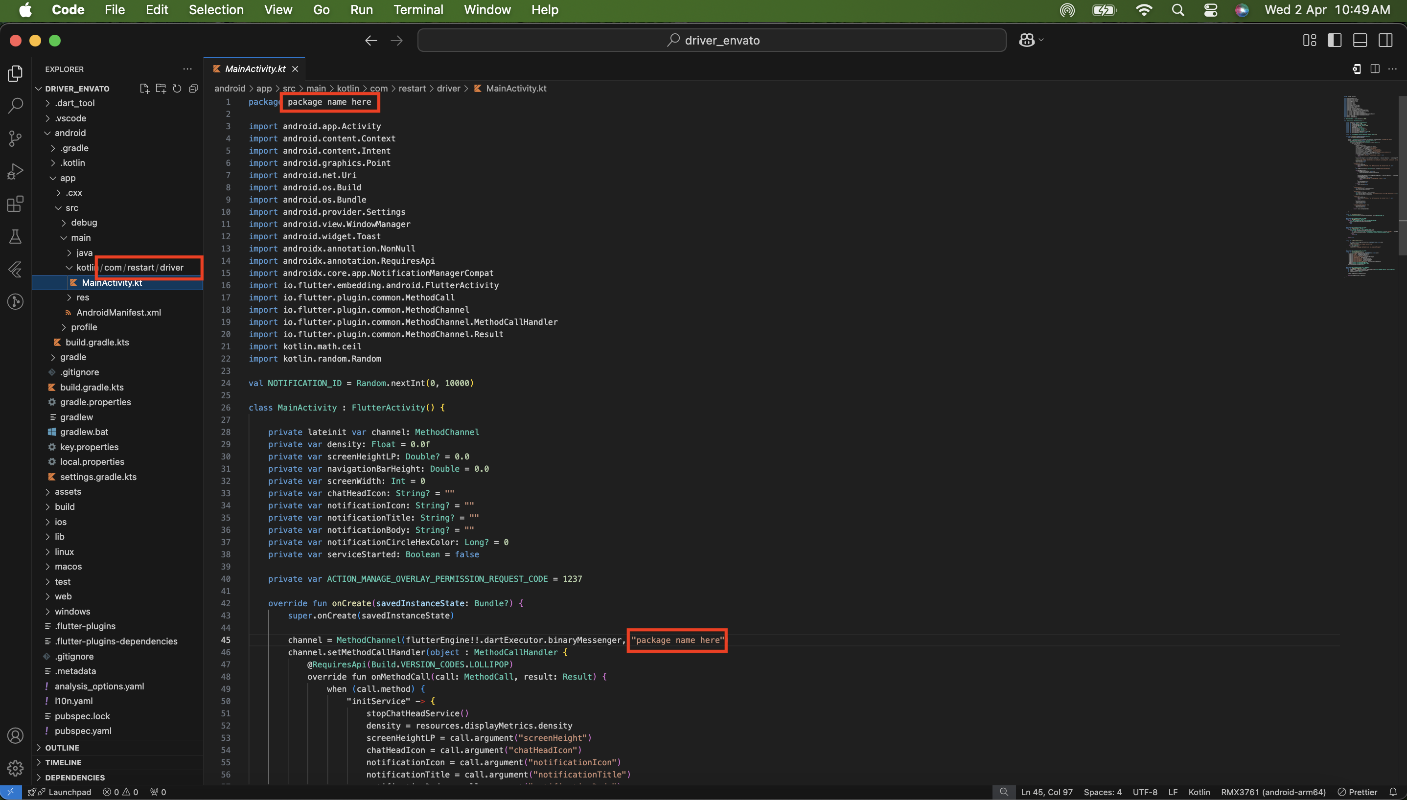Click the split editor right icon

(x=1375, y=69)
